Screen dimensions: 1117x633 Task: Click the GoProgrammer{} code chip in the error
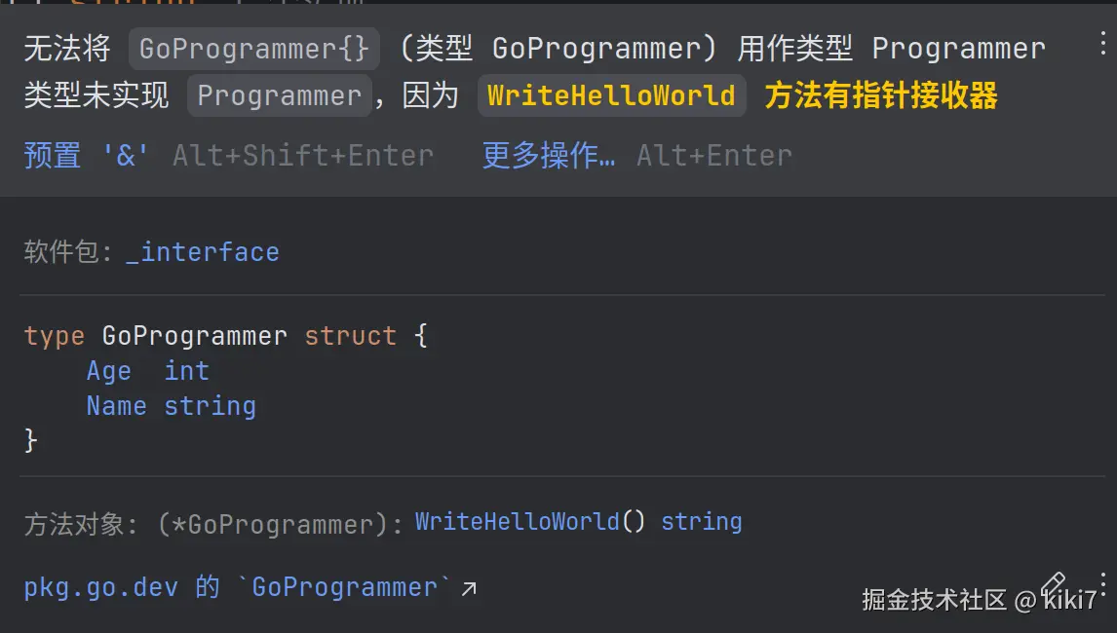coord(254,48)
